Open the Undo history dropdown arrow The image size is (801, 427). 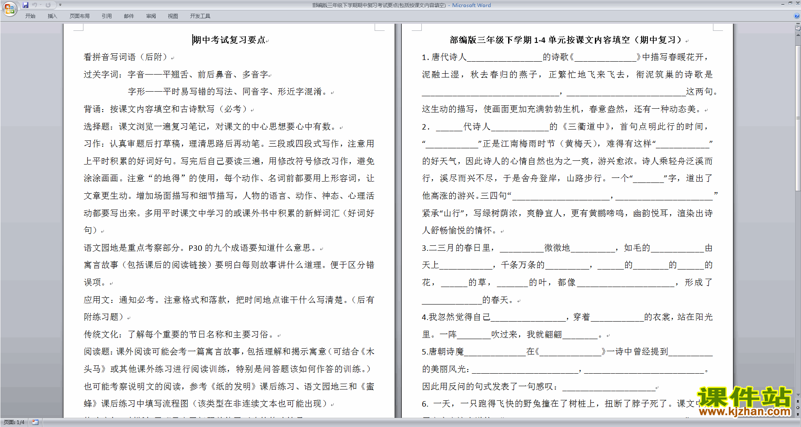point(41,5)
